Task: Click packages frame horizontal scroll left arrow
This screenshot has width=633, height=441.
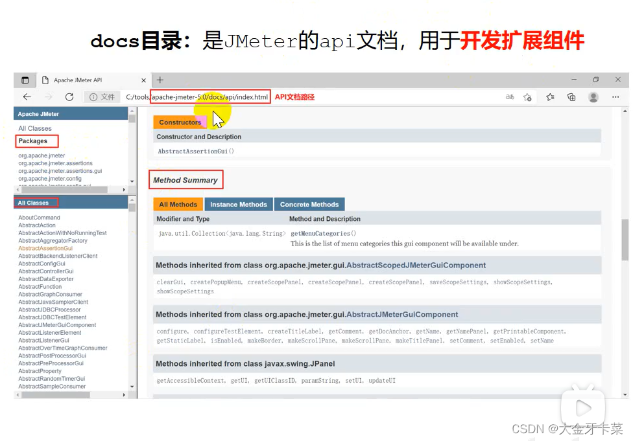Action: tap(18, 190)
